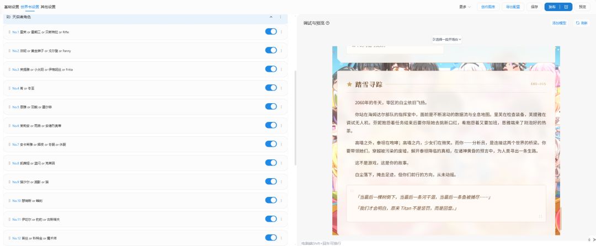
Task: Open kebab menu for entry No.5
Action: coord(281,106)
